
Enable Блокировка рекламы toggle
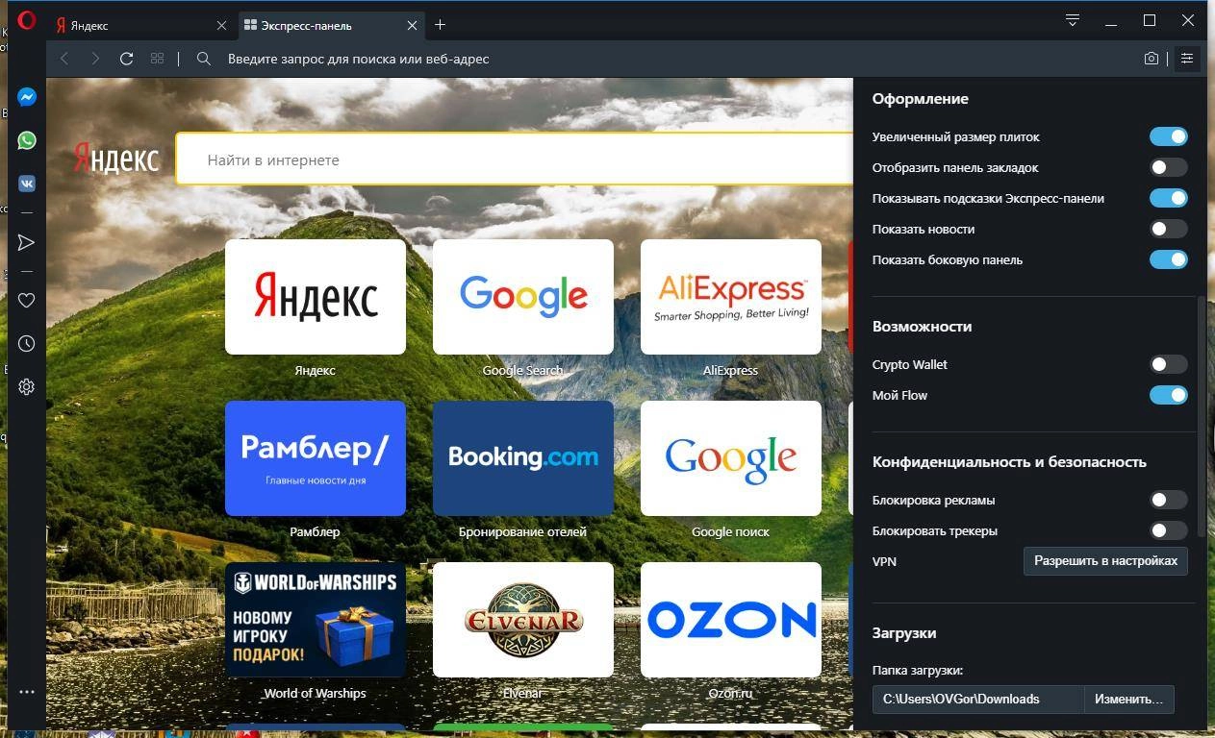coord(1169,500)
